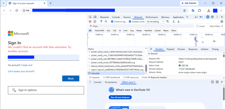225x109 pixels.
Task: Open network search magnifier icon
Action: click(x=106, y=22)
